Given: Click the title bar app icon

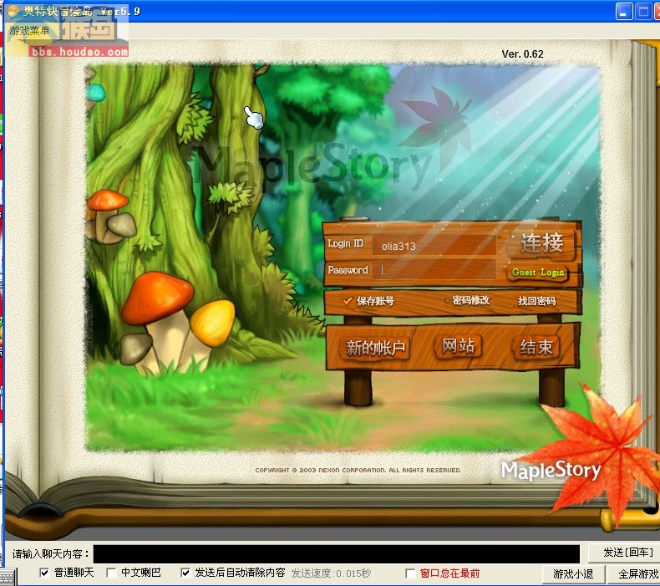Looking at the screenshot, I should click(x=13, y=11).
